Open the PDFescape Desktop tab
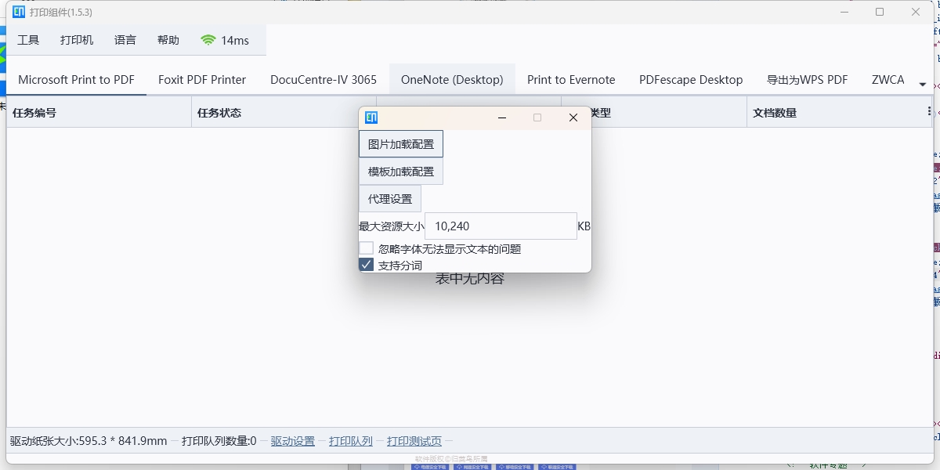This screenshot has width=940, height=470. pyautogui.click(x=691, y=80)
